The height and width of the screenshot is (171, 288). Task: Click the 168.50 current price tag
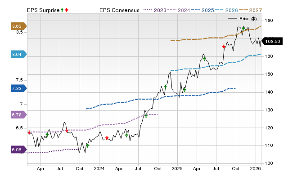click(x=272, y=42)
